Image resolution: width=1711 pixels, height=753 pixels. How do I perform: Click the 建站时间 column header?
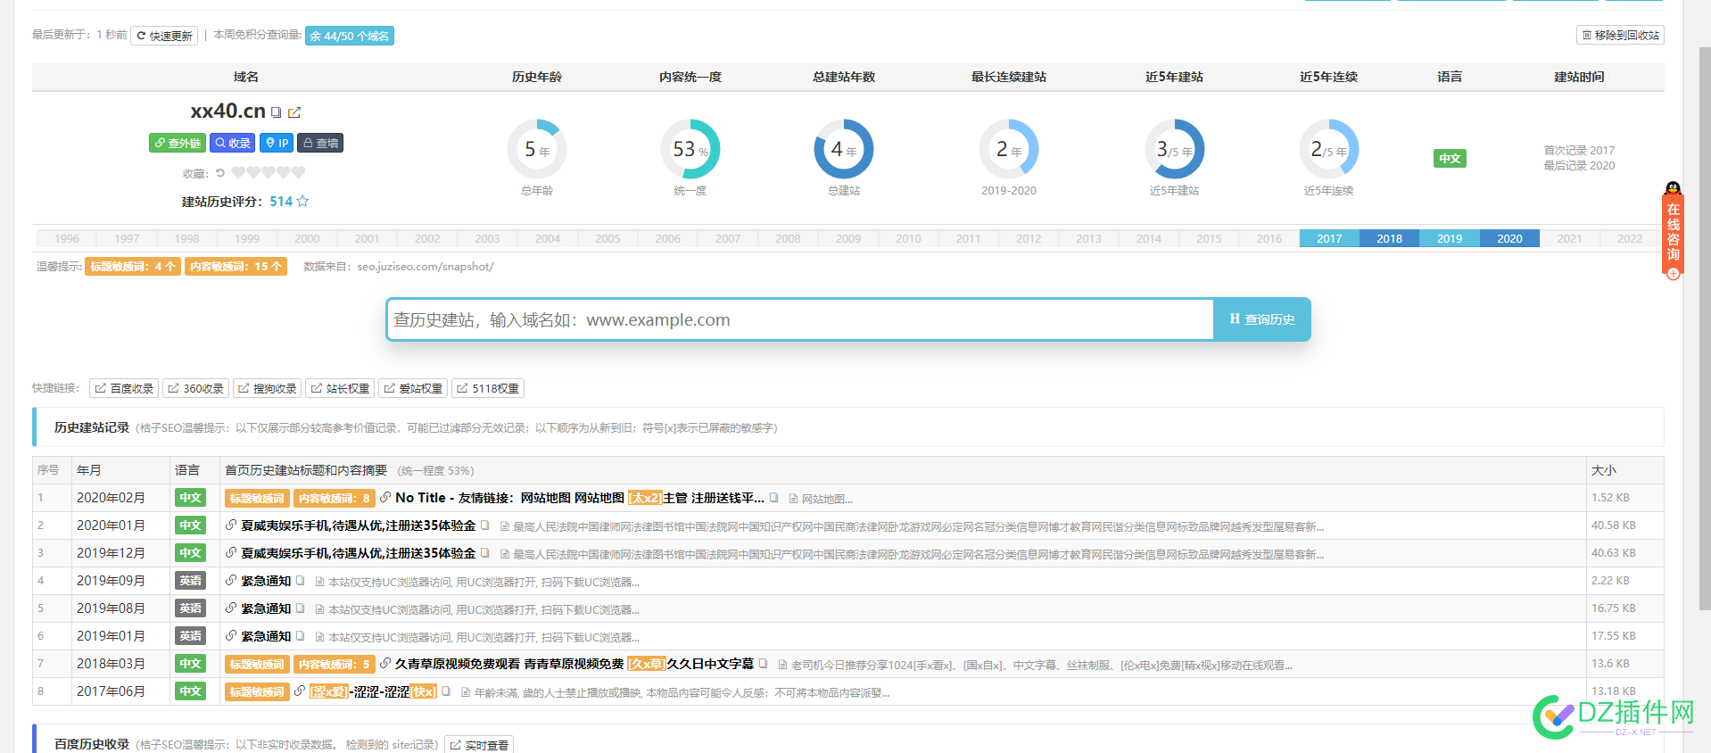pyautogui.click(x=1579, y=77)
